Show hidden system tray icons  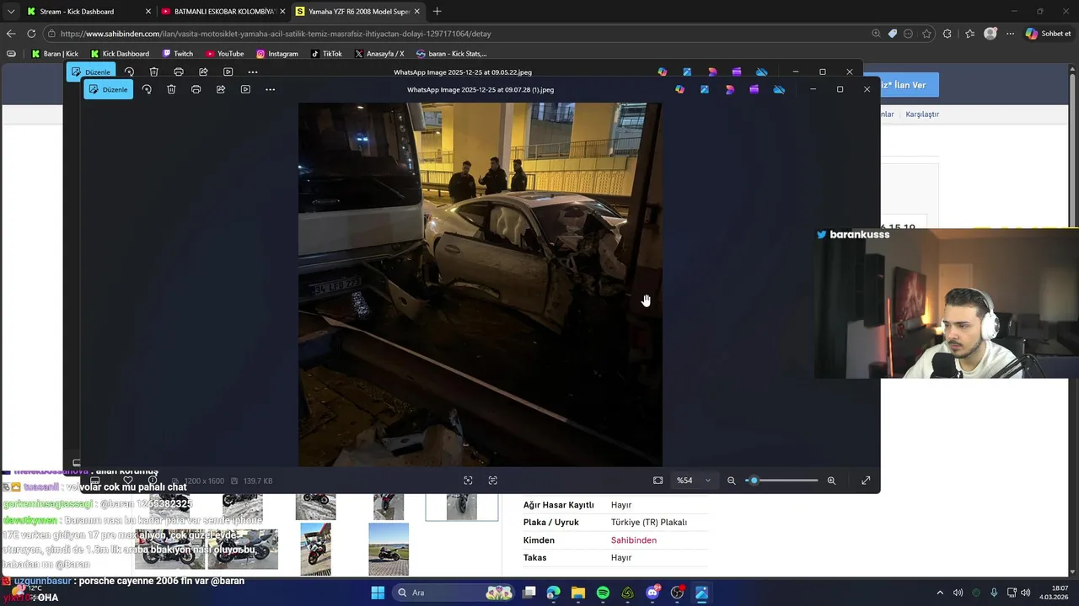[x=940, y=593]
